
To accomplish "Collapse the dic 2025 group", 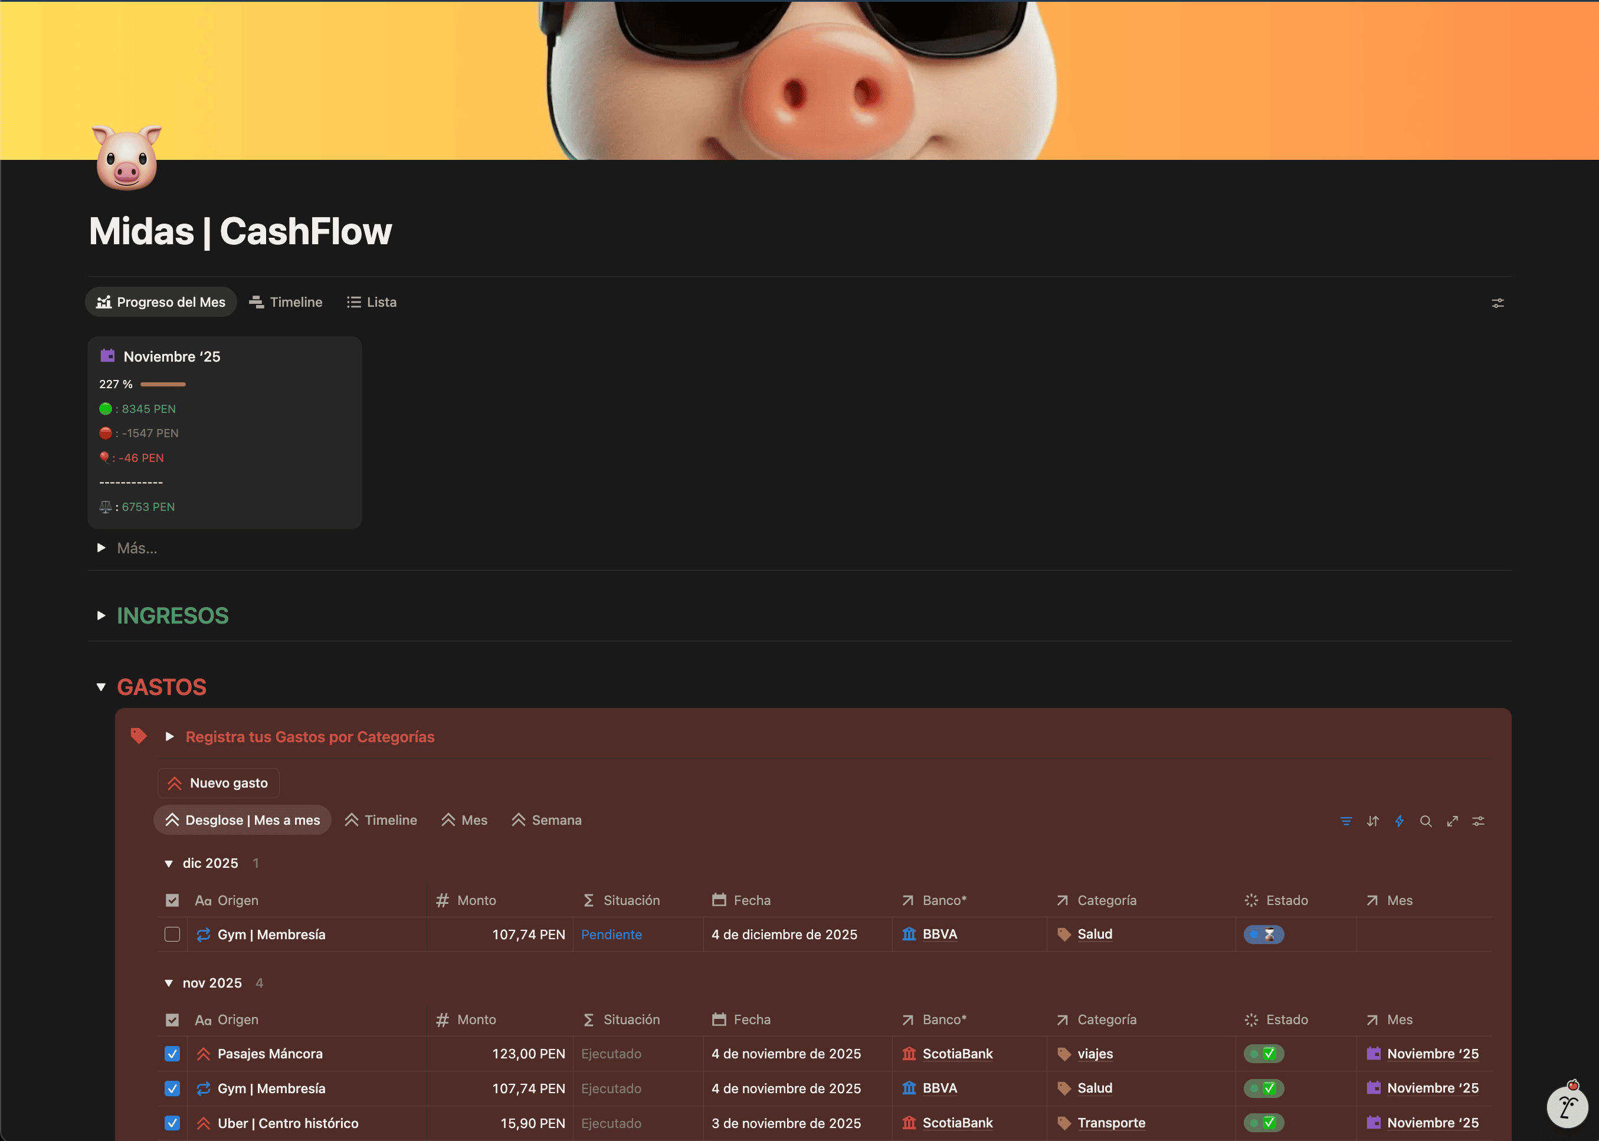I will point(169,864).
